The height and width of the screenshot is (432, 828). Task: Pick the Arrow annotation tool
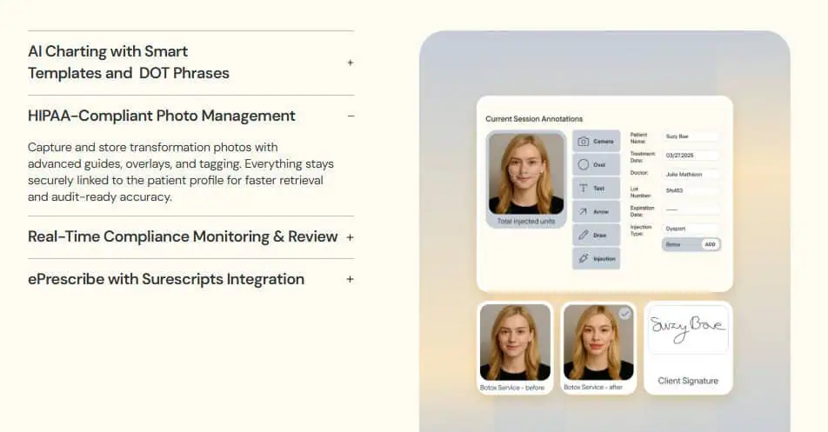[x=597, y=211]
